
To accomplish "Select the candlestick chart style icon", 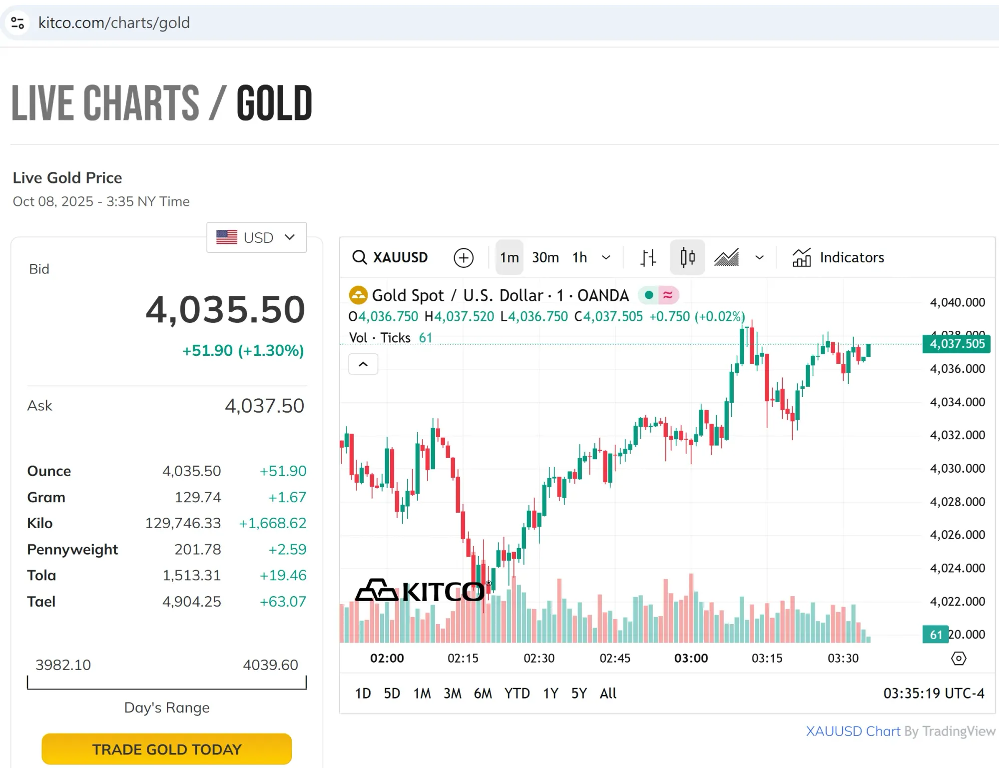I will click(687, 257).
